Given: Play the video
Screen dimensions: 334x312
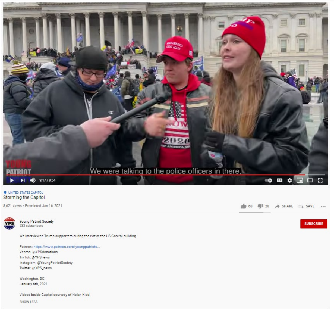Looking at the screenshot, I should (12, 180).
